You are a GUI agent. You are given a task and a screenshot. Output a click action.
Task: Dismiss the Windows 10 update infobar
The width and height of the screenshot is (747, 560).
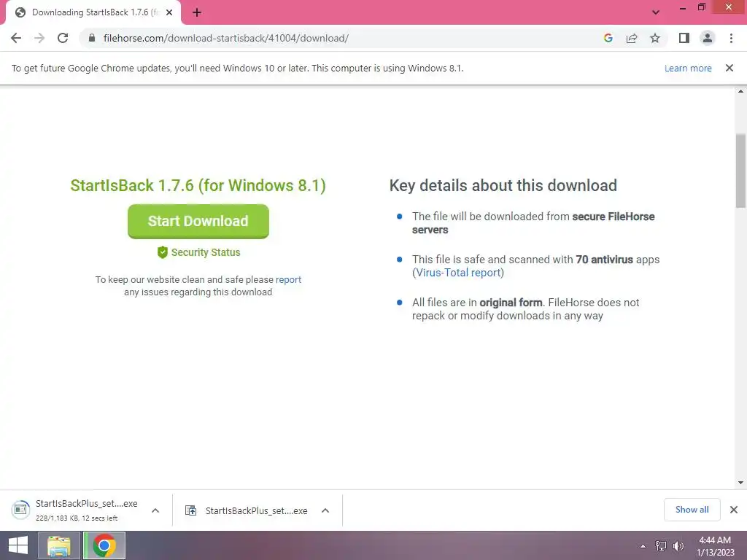pos(729,68)
